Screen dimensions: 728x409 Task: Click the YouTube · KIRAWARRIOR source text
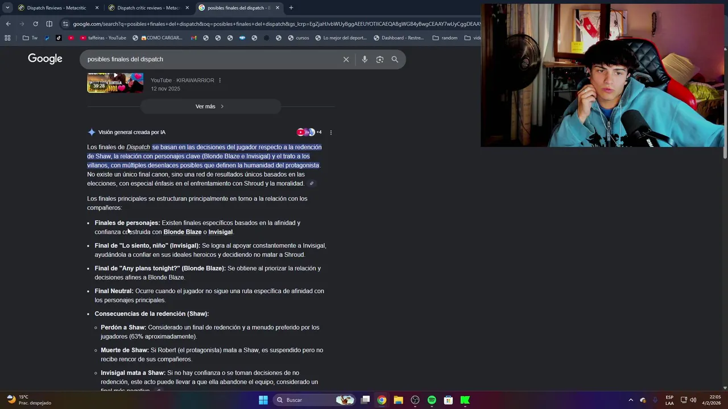pos(183,80)
